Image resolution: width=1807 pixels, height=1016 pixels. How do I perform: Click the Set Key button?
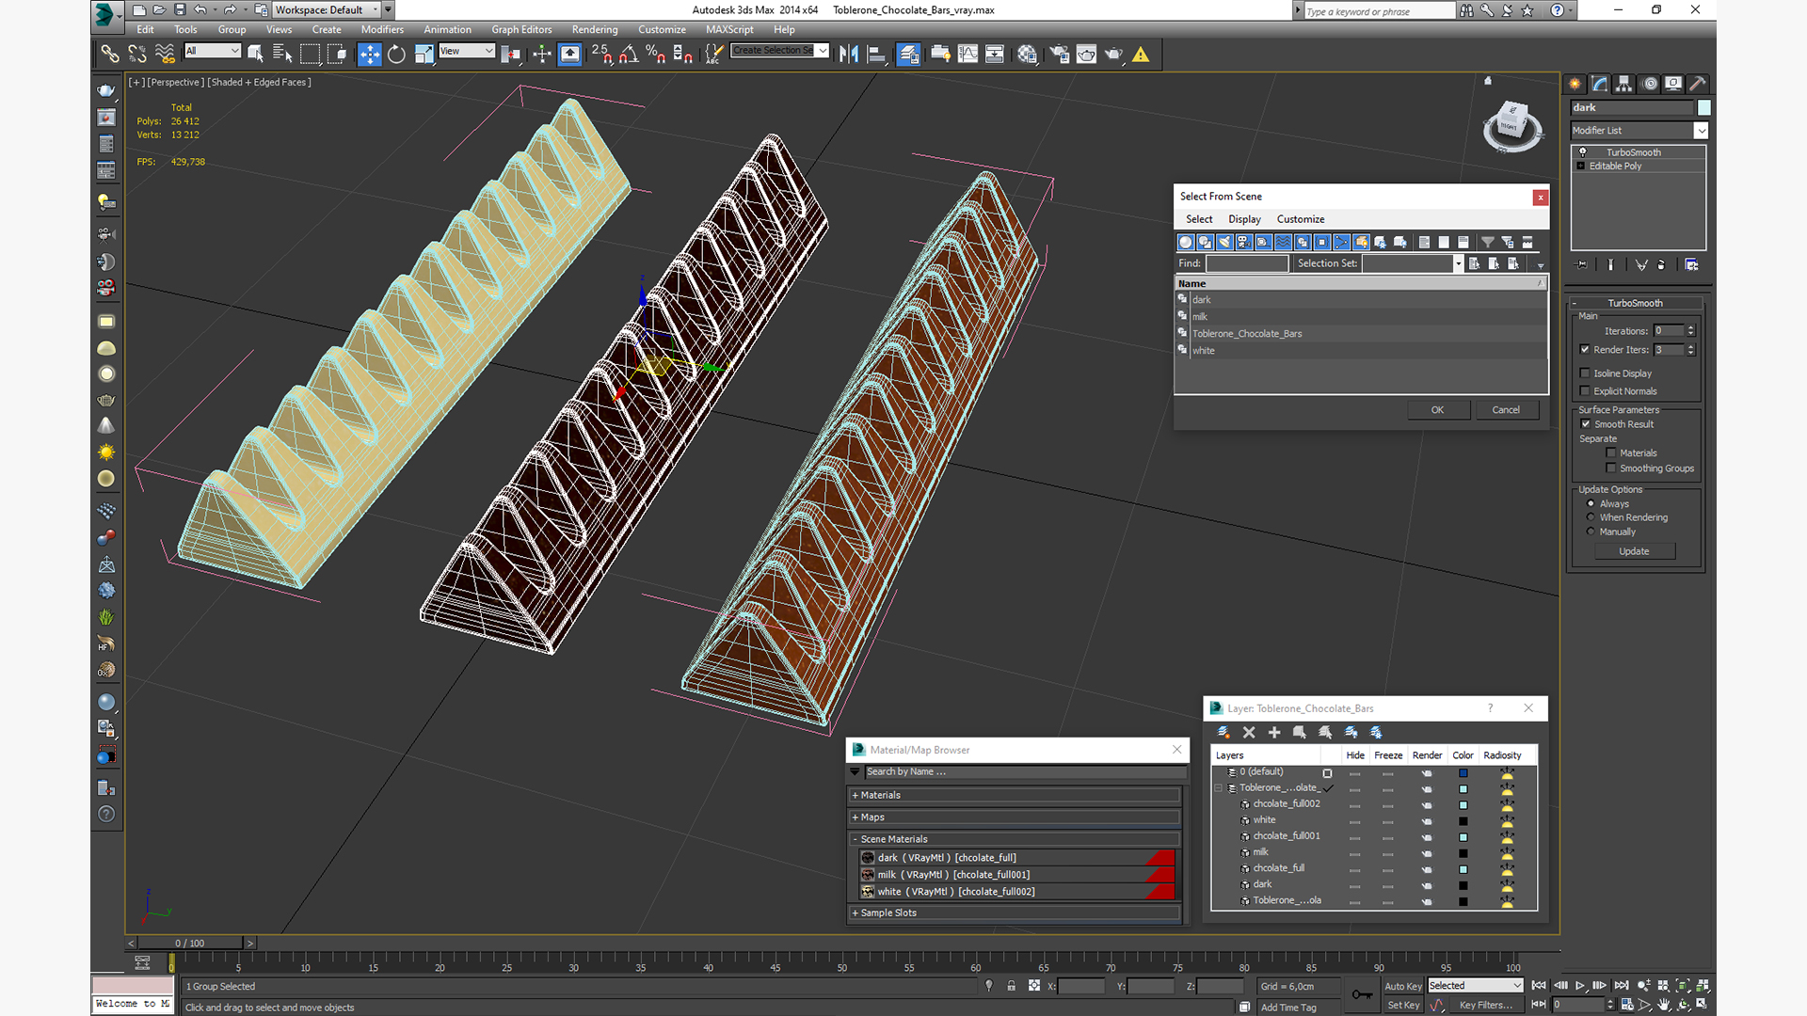tap(1402, 1005)
